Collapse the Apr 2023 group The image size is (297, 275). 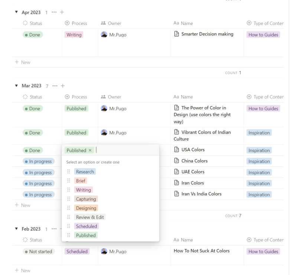[x=16, y=11]
